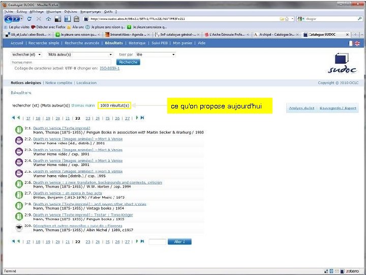This screenshot has width=366, height=275.
Task: Go to results page 17 in top pager
Action: click(x=28, y=118)
